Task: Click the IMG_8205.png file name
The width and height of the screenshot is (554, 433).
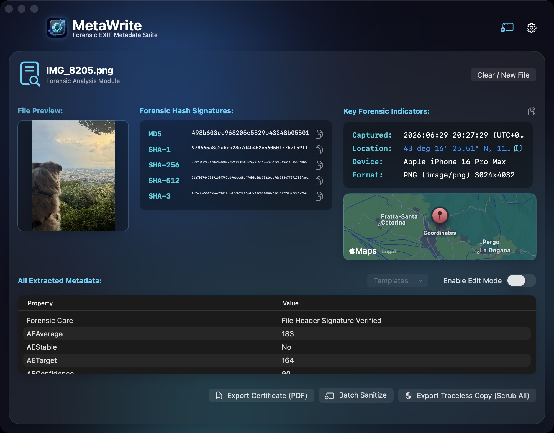Action: (80, 70)
